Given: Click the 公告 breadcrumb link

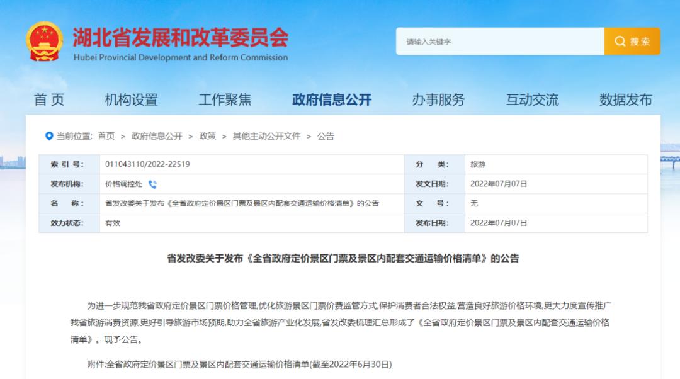Looking at the screenshot, I should tap(326, 136).
